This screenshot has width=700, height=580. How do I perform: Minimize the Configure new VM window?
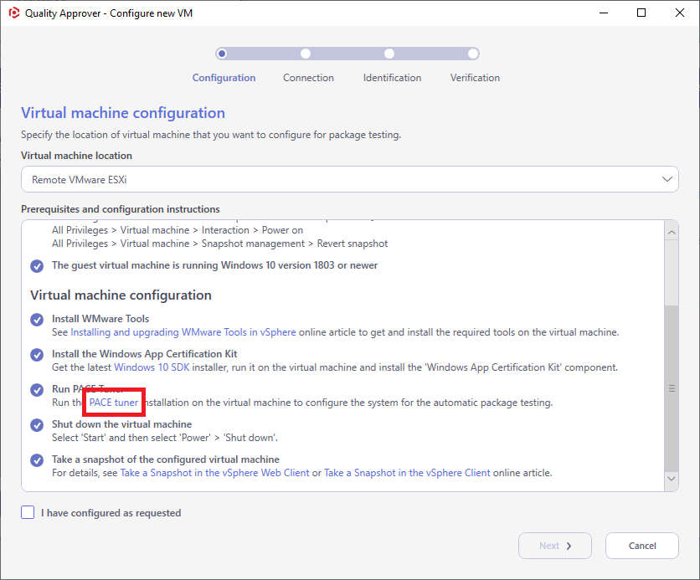coord(604,13)
